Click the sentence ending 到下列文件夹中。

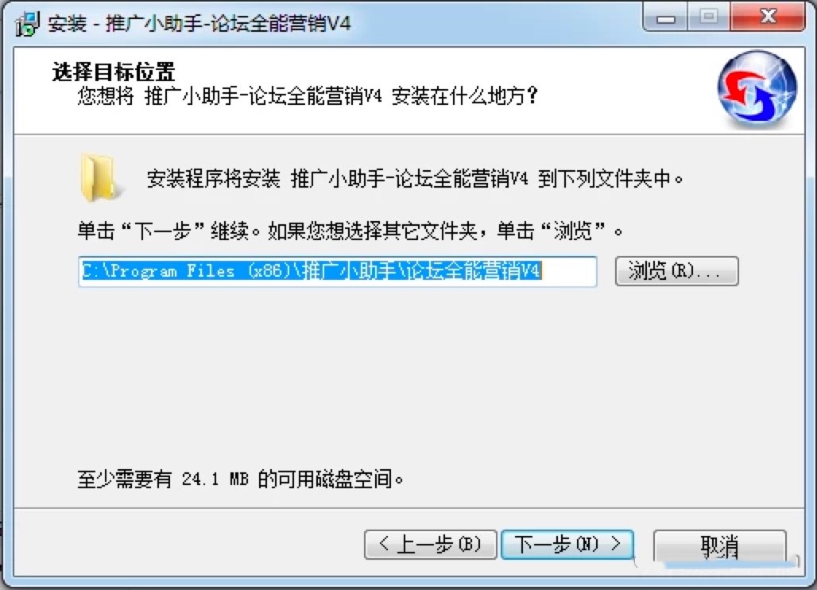[610, 179]
